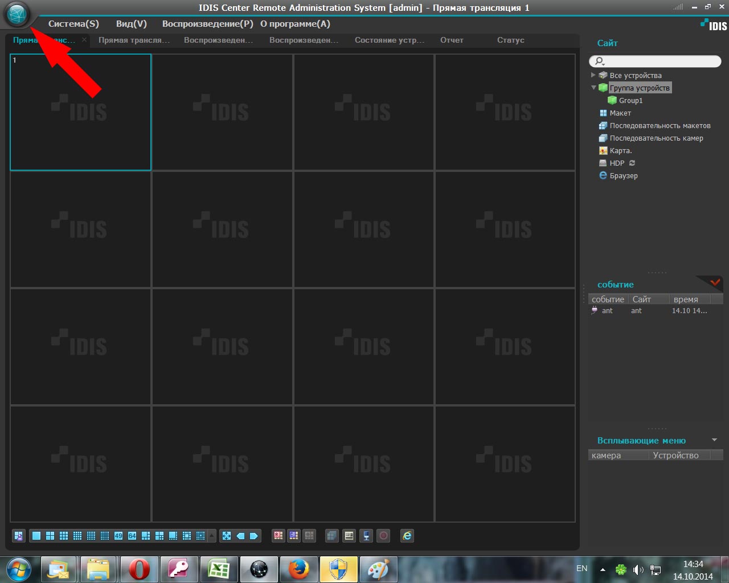Click the Устройство column header
Image resolution: width=729 pixels, height=583 pixels.
coord(680,455)
